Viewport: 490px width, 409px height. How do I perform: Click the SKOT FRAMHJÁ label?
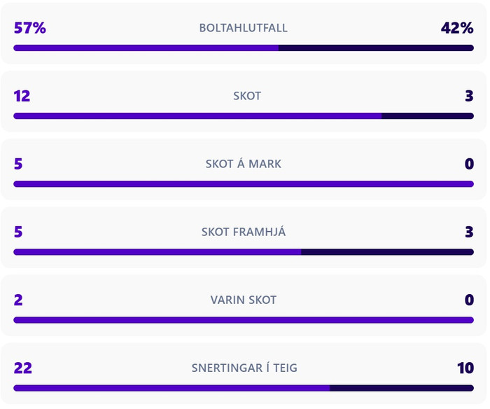click(243, 232)
